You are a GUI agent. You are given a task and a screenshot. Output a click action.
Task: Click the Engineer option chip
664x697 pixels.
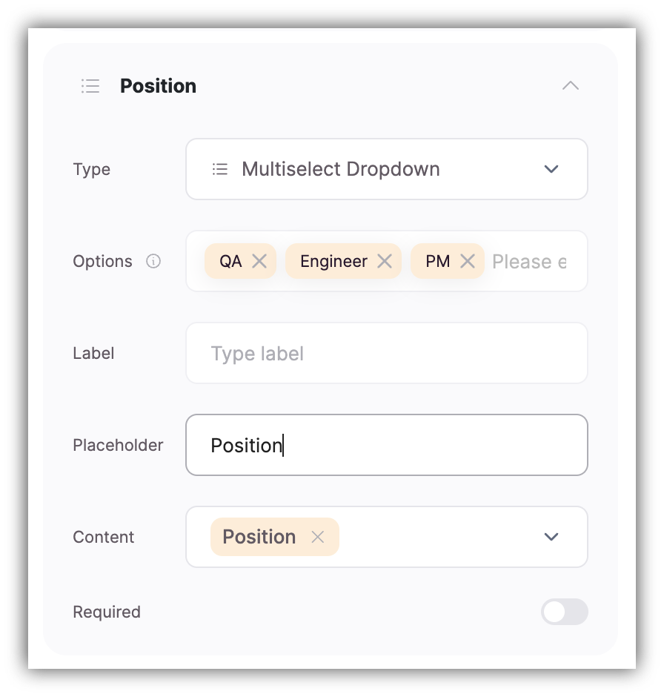(333, 261)
